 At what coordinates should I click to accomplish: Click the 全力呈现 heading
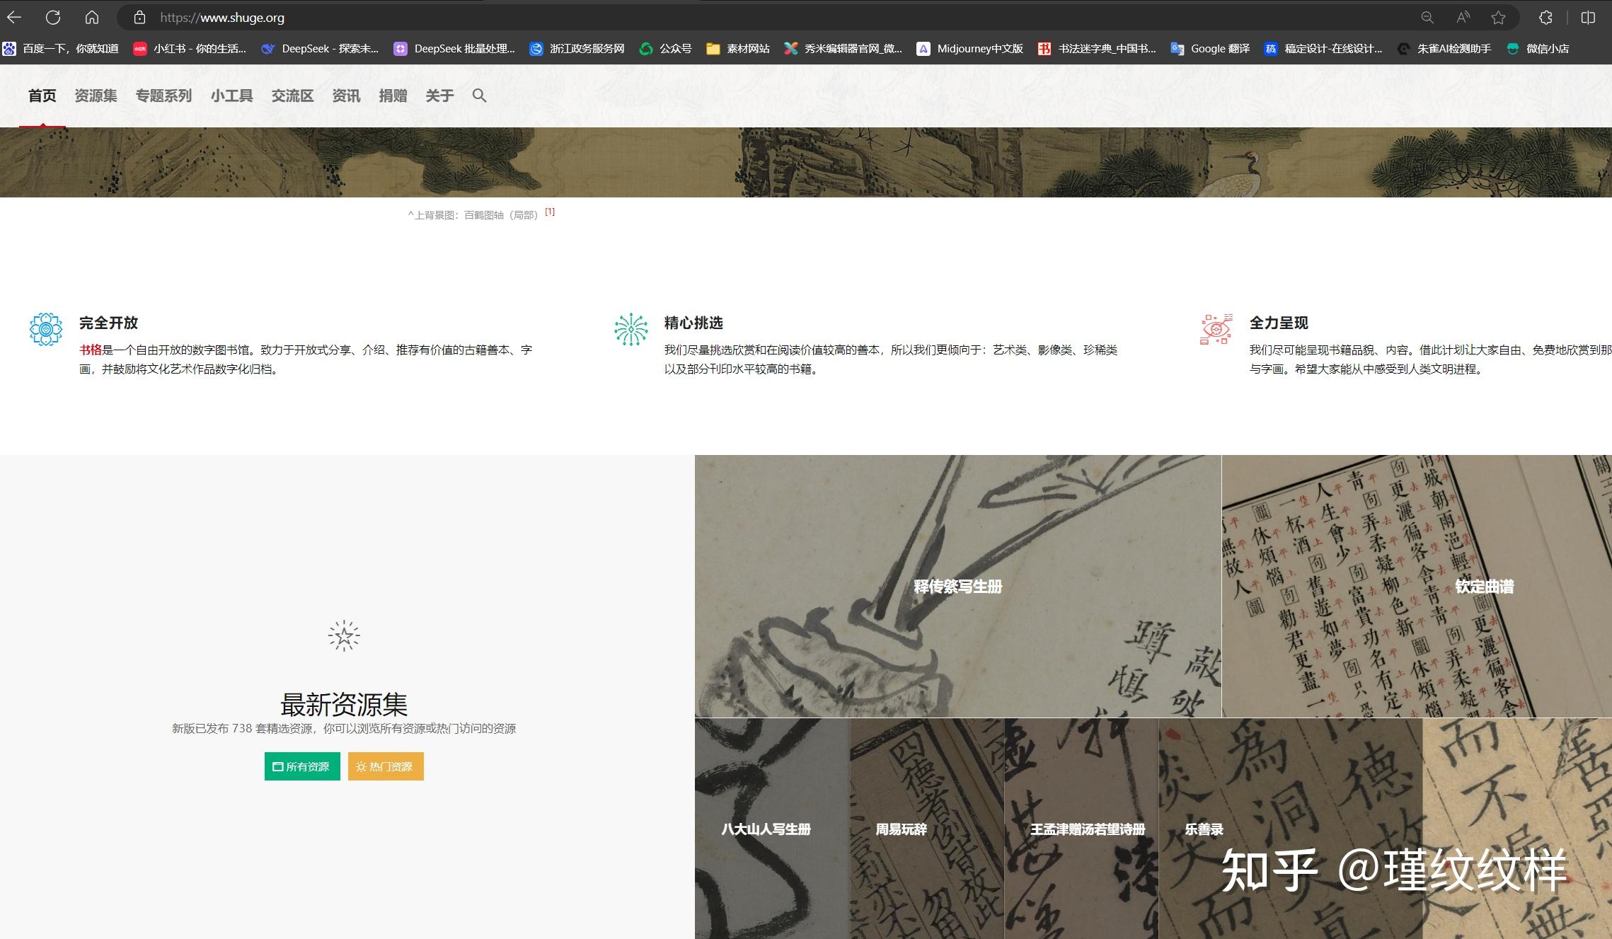click(x=1279, y=323)
